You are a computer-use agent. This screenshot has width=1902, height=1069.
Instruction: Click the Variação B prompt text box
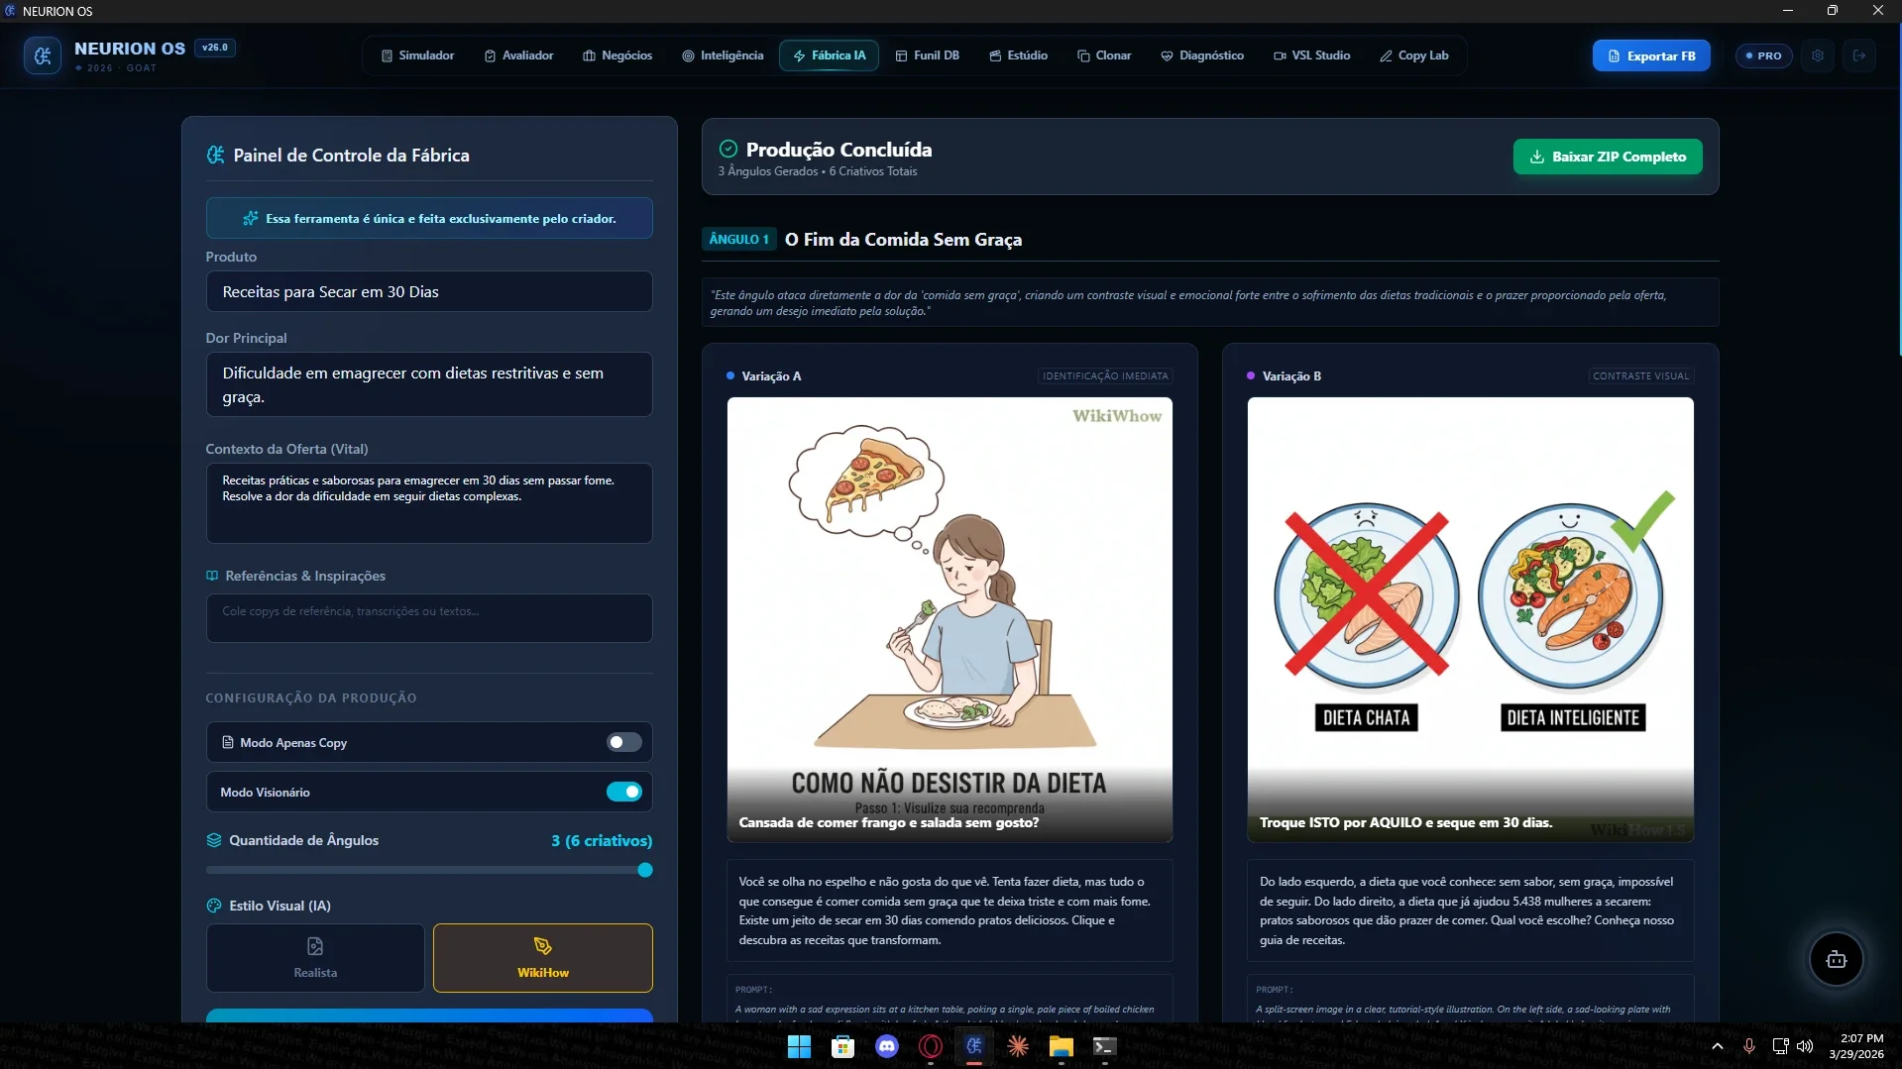pos(1470,999)
